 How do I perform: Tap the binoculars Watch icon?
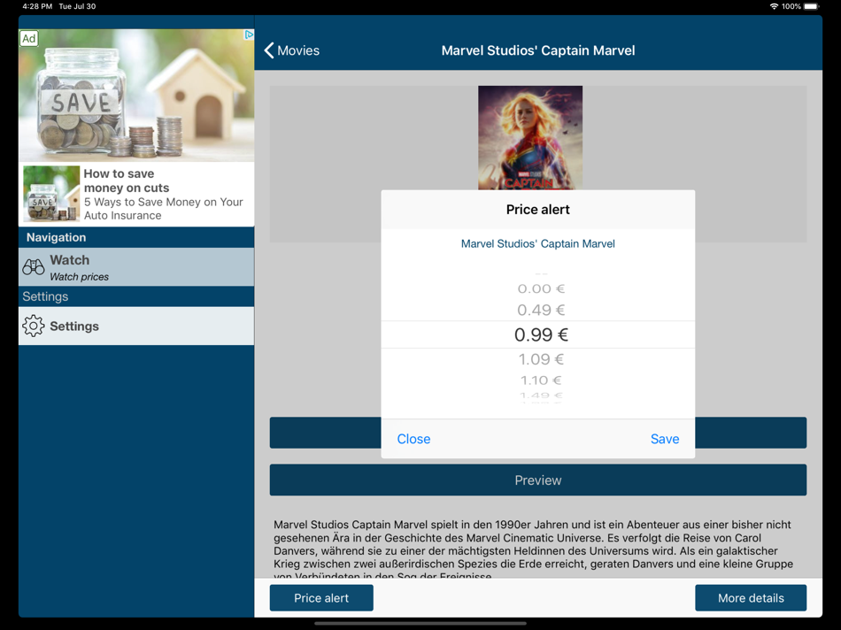coord(34,266)
